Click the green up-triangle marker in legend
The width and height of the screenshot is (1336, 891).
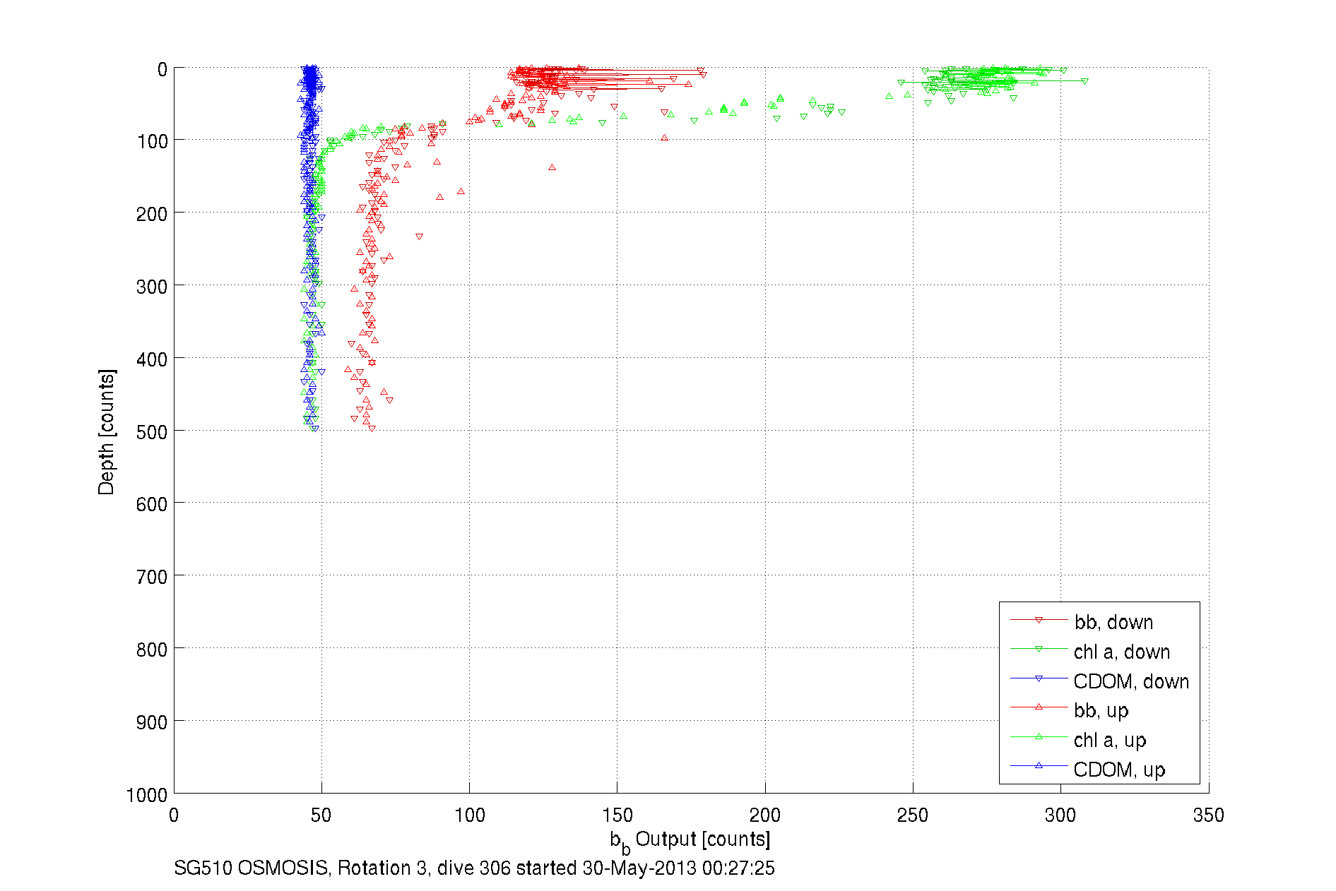[x=1039, y=736]
